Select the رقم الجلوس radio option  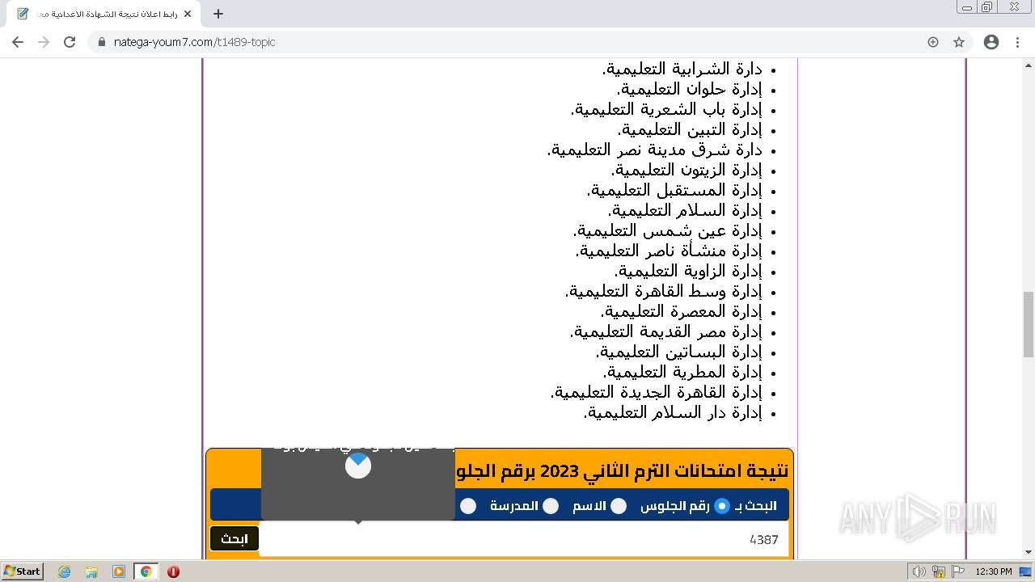click(721, 506)
